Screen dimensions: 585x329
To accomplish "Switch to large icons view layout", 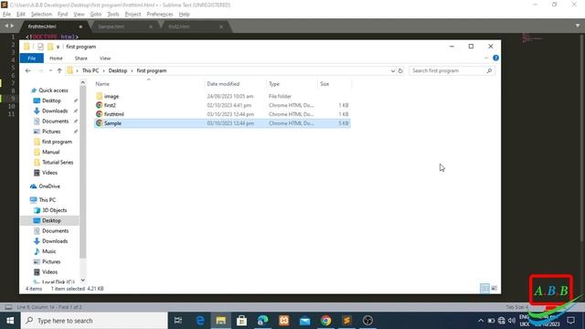I will 494,288.
